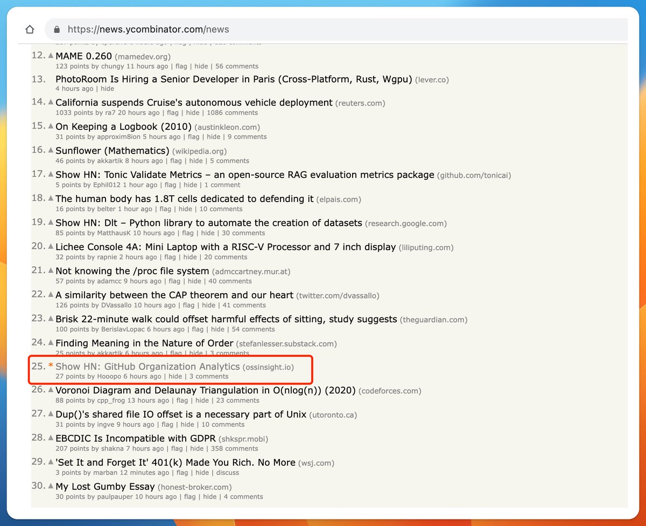
Task: Open the discuss link for 401(k) story
Action: (x=227, y=473)
